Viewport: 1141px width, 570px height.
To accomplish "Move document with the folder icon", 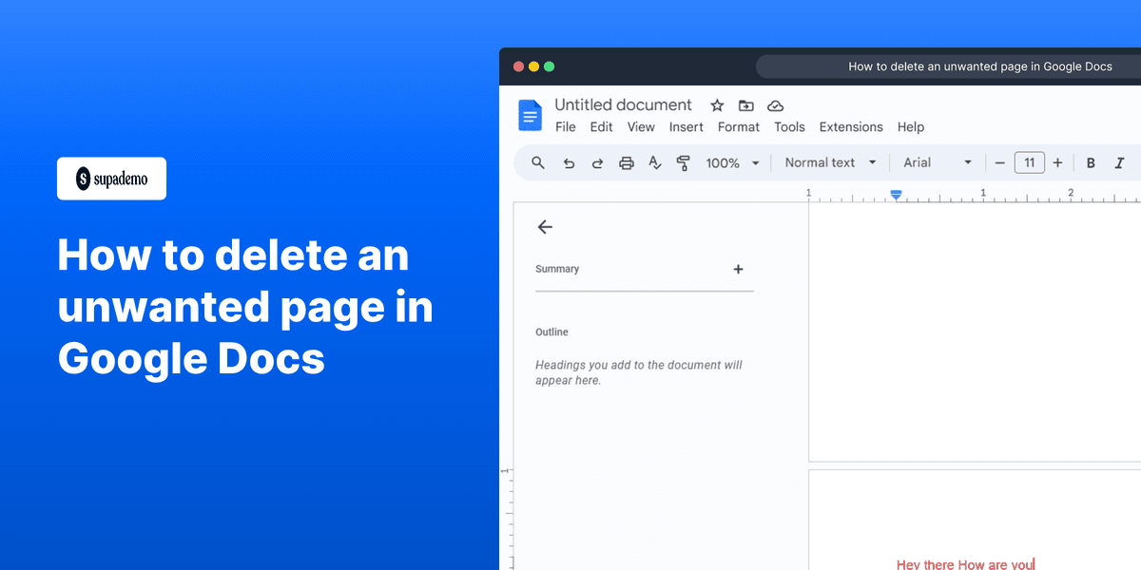I will point(745,105).
